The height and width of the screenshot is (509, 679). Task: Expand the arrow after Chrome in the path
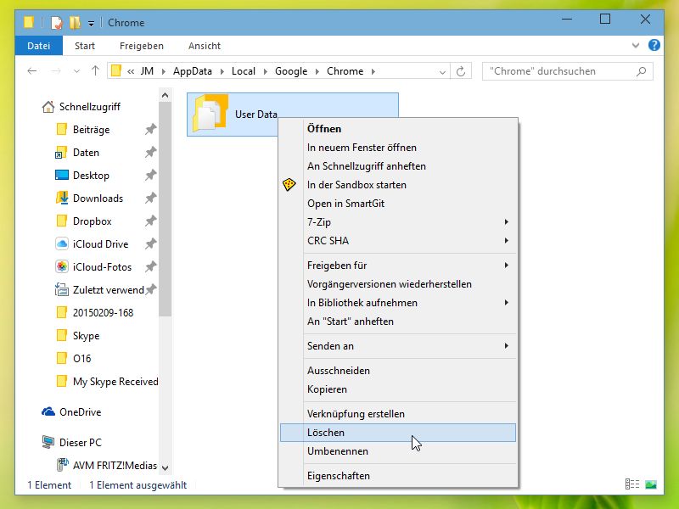click(373, 71)
